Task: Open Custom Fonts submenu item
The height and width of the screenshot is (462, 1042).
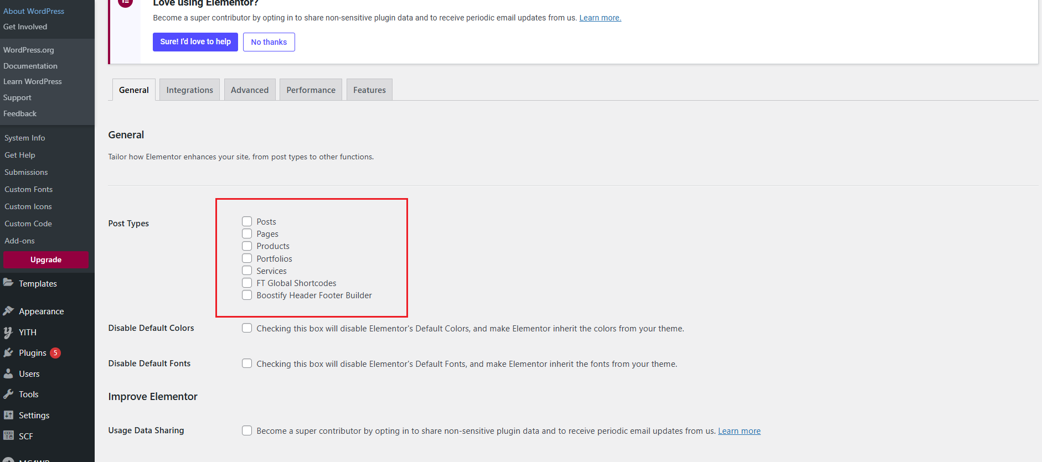Action: (29, 189)
